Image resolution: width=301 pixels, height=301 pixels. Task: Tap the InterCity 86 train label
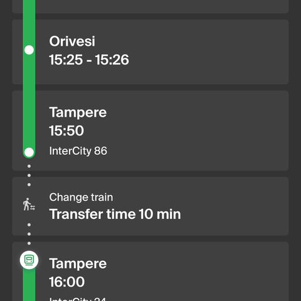(78, 151)
